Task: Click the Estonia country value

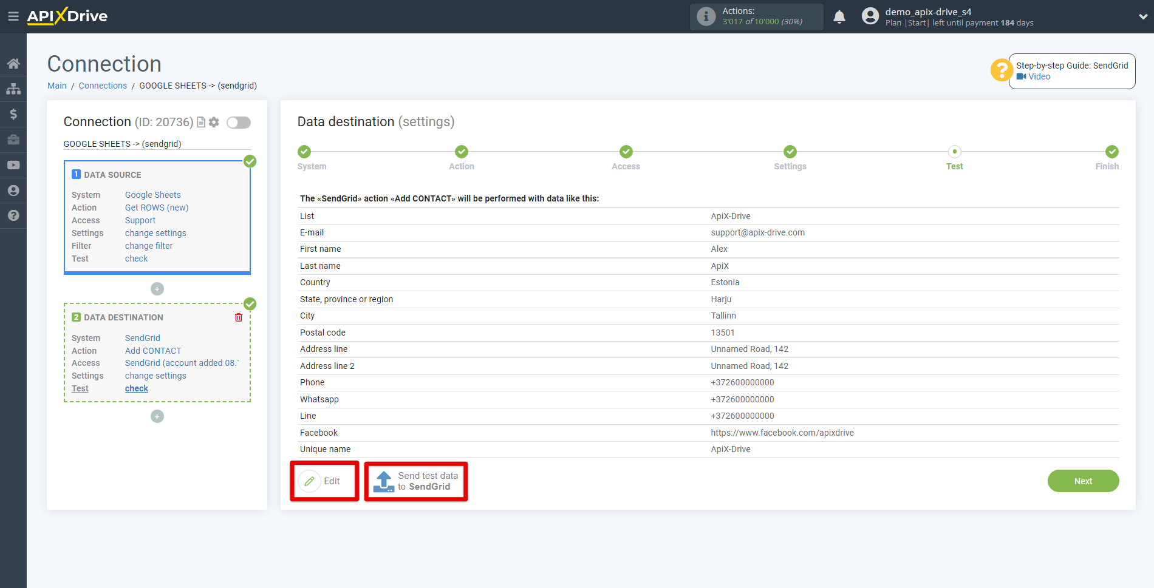Action: tap(725, 282)
